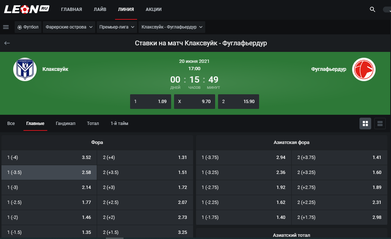Select handicap 2 (+3.5) at 1.51
Screen dimensions: 391x239
[145, 172]
